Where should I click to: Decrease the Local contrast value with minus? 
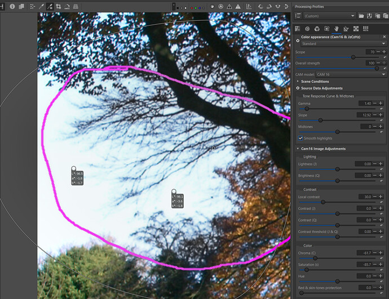375,197
